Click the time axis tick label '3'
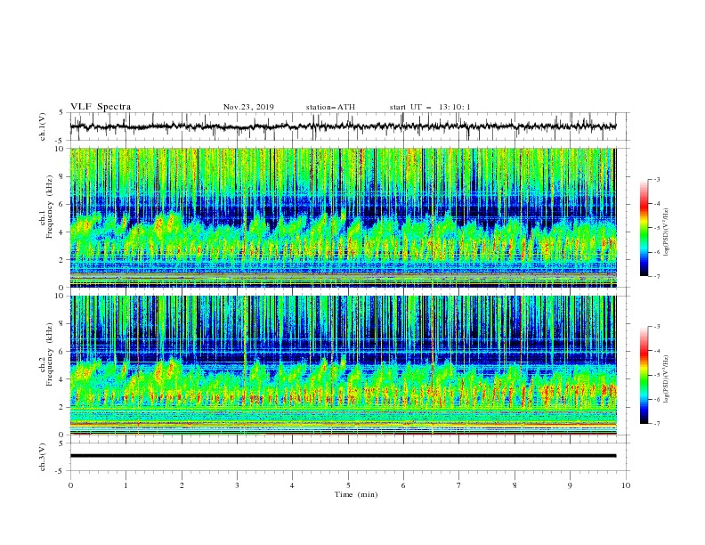This screenshot has height=545, width=705. point(237,485)
